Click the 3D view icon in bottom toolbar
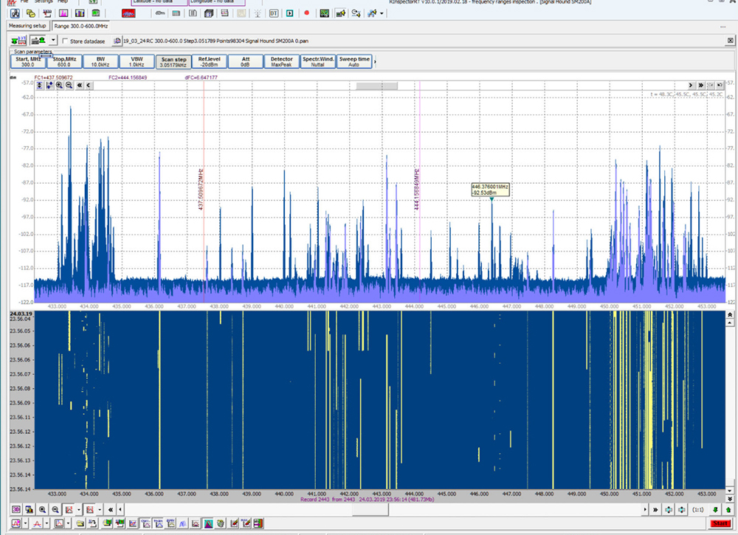 point(16,509)
